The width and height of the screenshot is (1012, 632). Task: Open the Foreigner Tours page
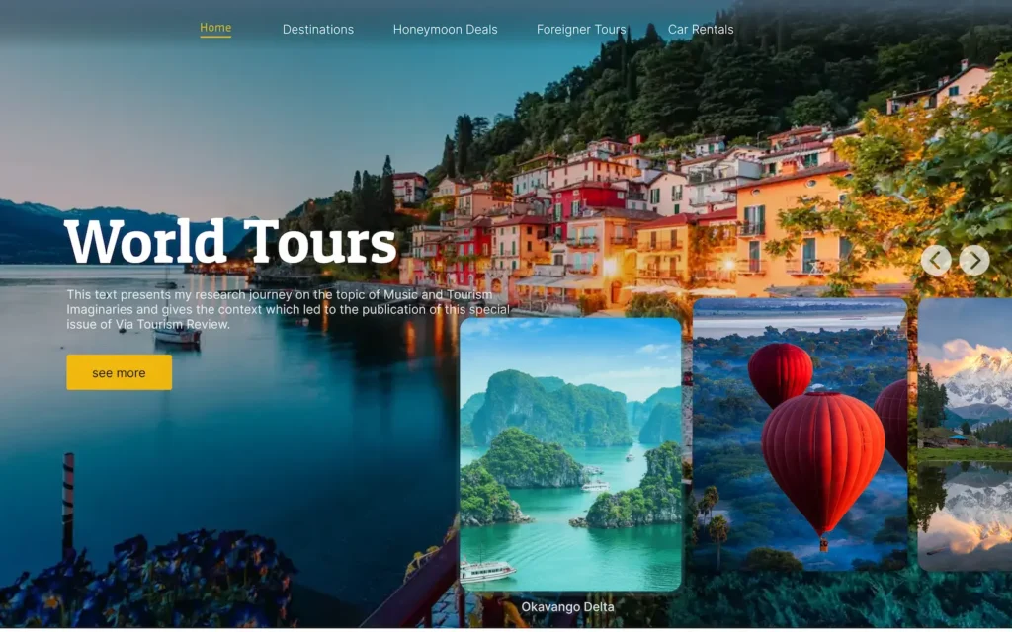(581, 29)
